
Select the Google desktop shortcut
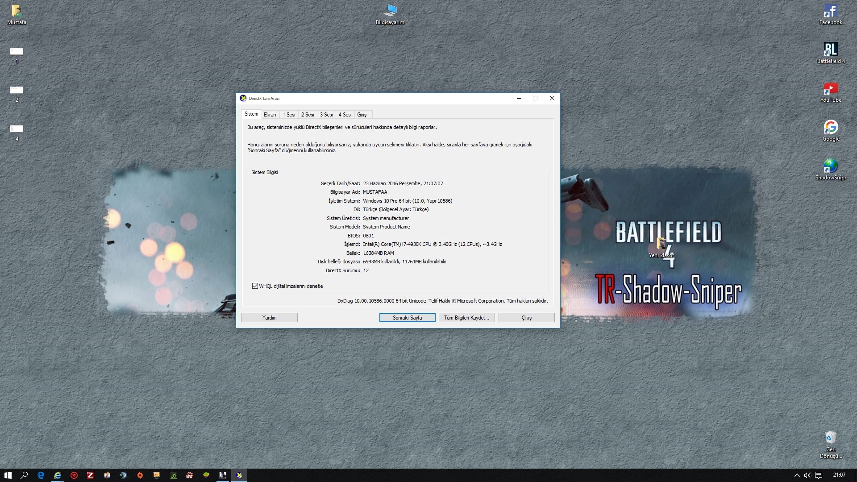pos(831,131)
